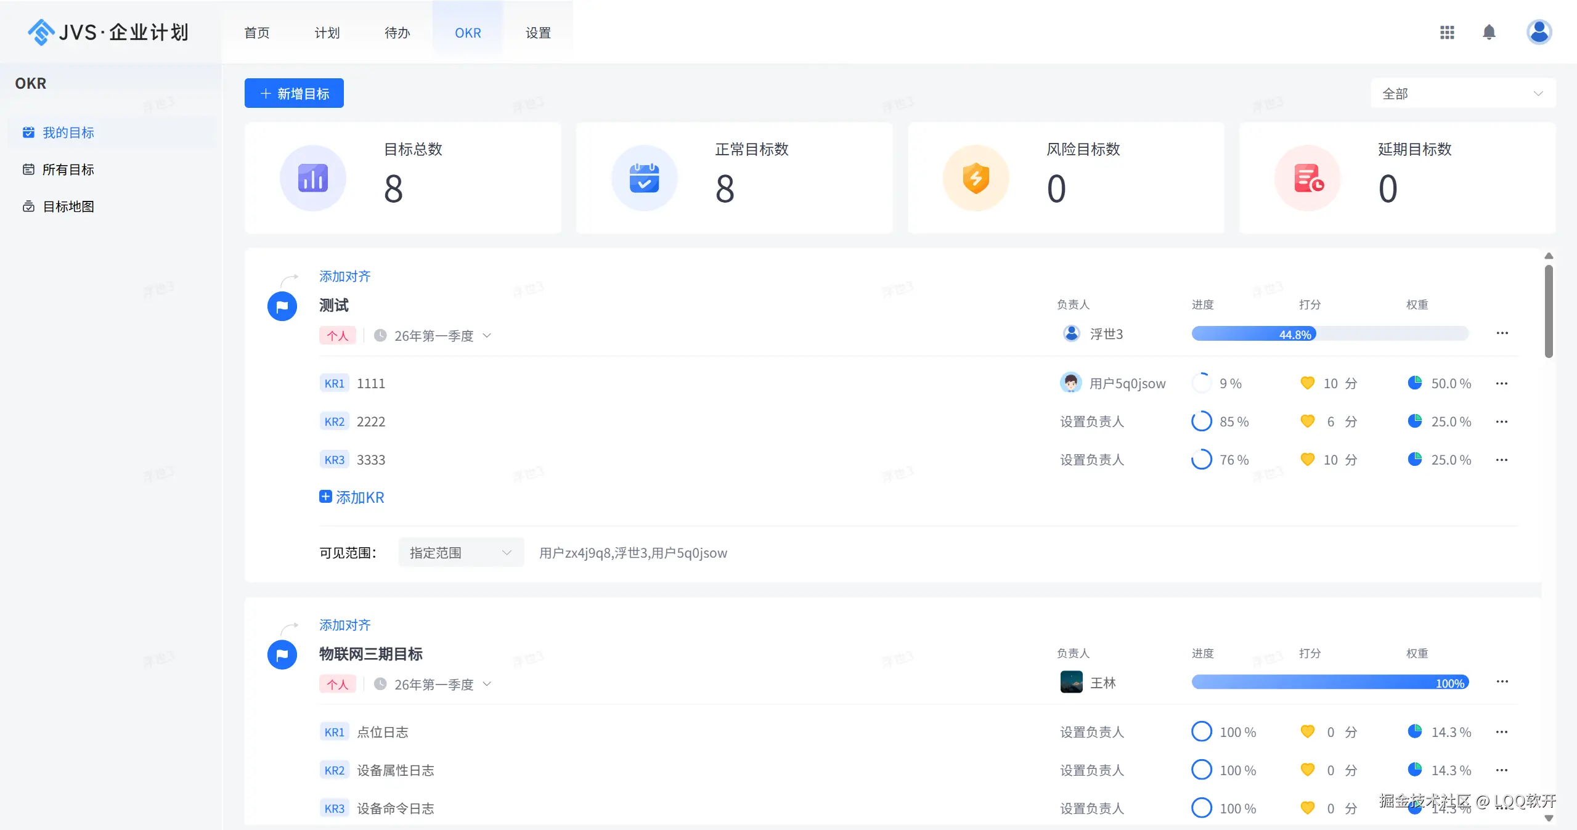Image resolution: width=1577 pixels, height=830 pixels.
Task: Open the user avatar menu
Action: pyautogui.click(x=1539, y=32)
